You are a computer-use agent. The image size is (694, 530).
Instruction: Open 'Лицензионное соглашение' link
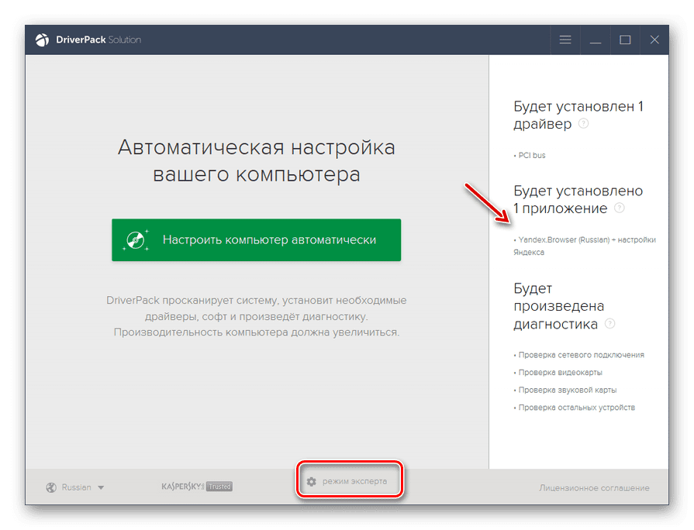594,488
